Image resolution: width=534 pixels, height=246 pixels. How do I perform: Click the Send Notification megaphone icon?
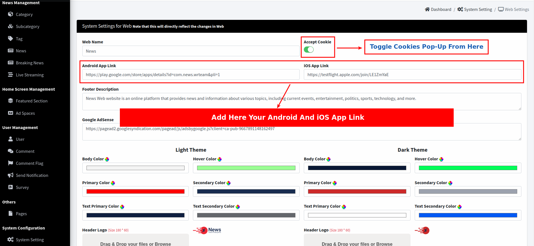[x=11, y=175]
